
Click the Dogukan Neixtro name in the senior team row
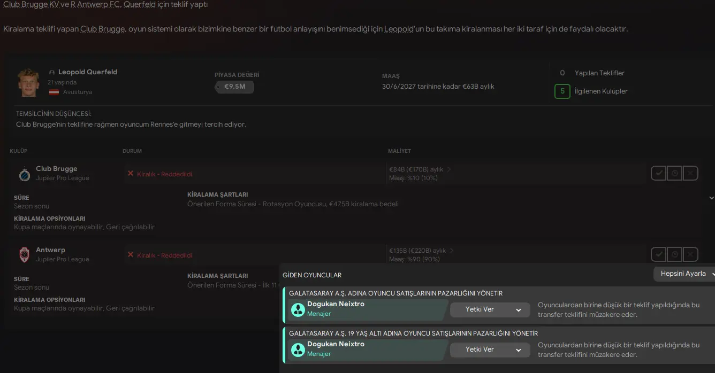tap(336, 304)
